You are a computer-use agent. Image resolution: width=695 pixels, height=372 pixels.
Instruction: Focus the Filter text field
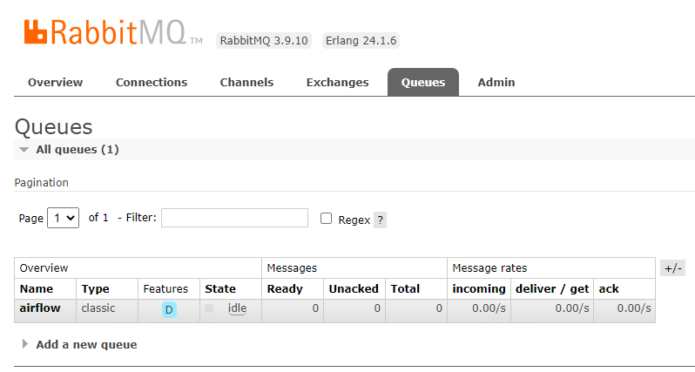(x=234, y=218)
